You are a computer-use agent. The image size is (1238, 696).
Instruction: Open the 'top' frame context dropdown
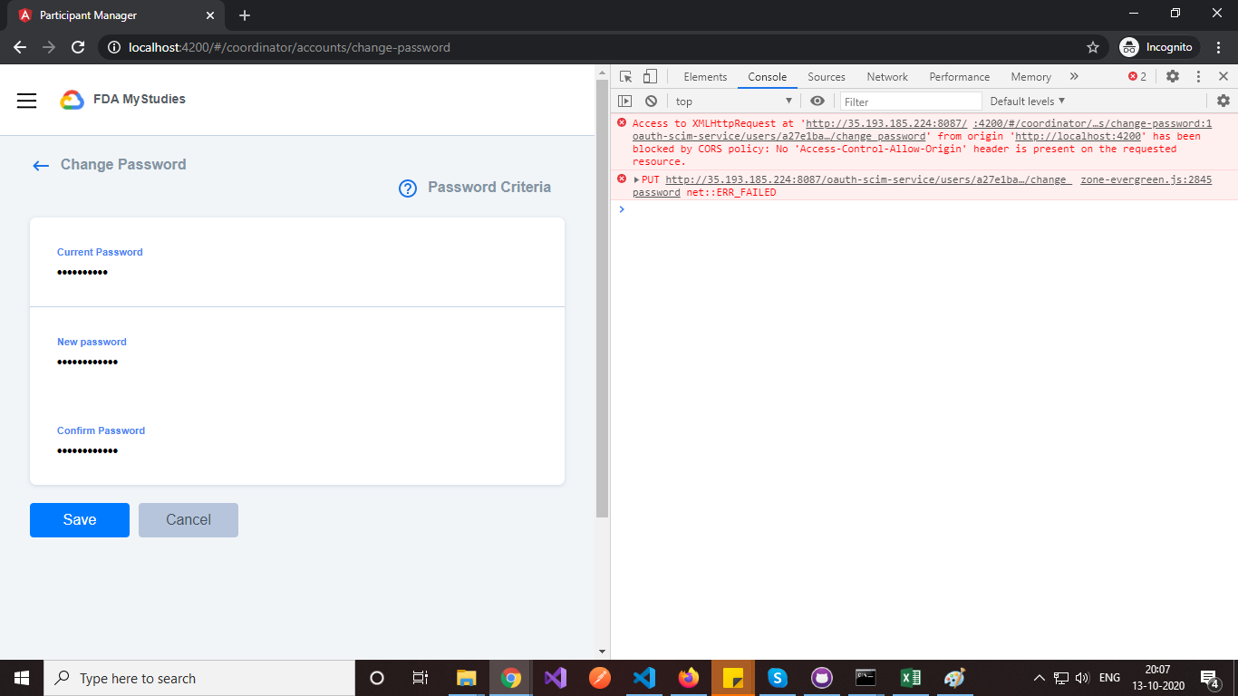(732, 101)
